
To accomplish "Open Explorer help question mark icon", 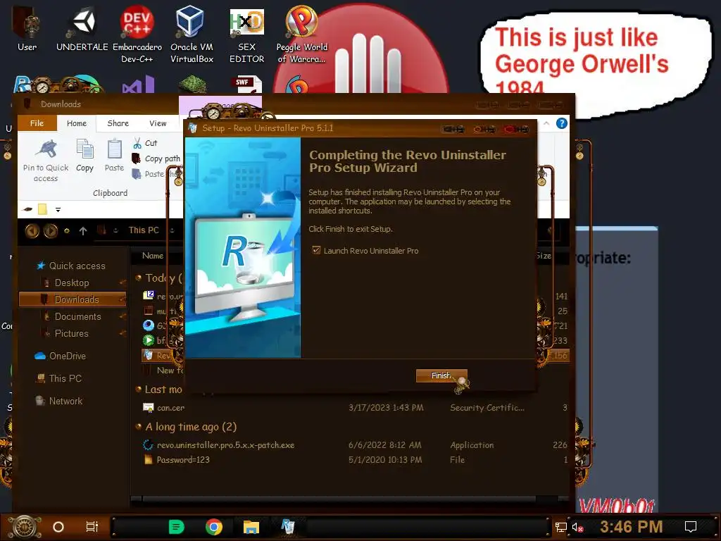I will [x=561, y=123].
